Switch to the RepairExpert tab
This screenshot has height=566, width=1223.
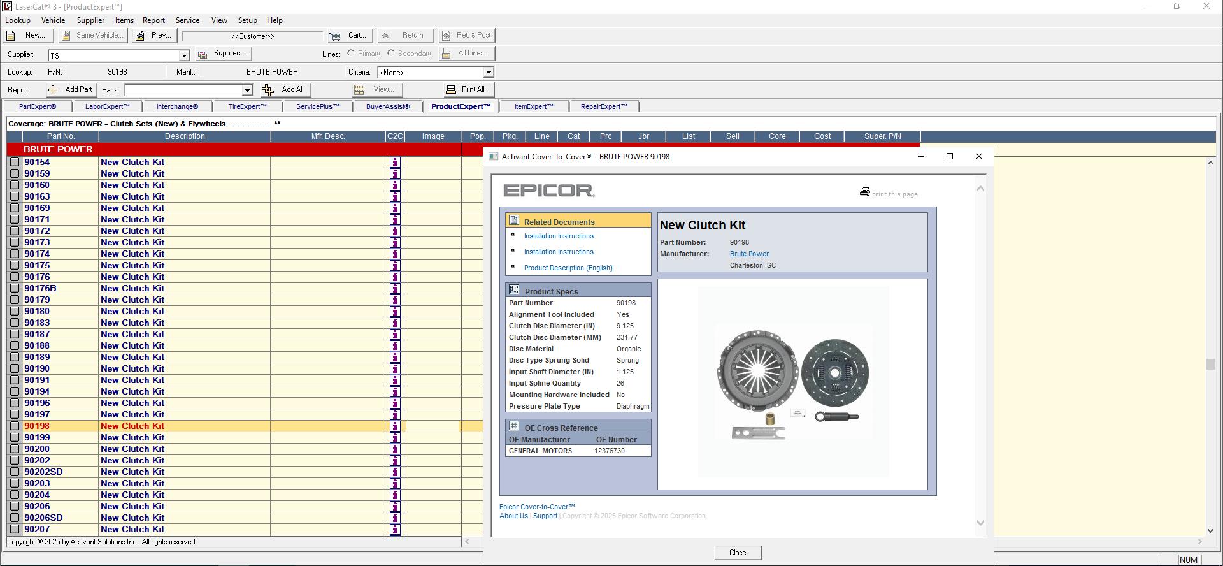point(604,107)
